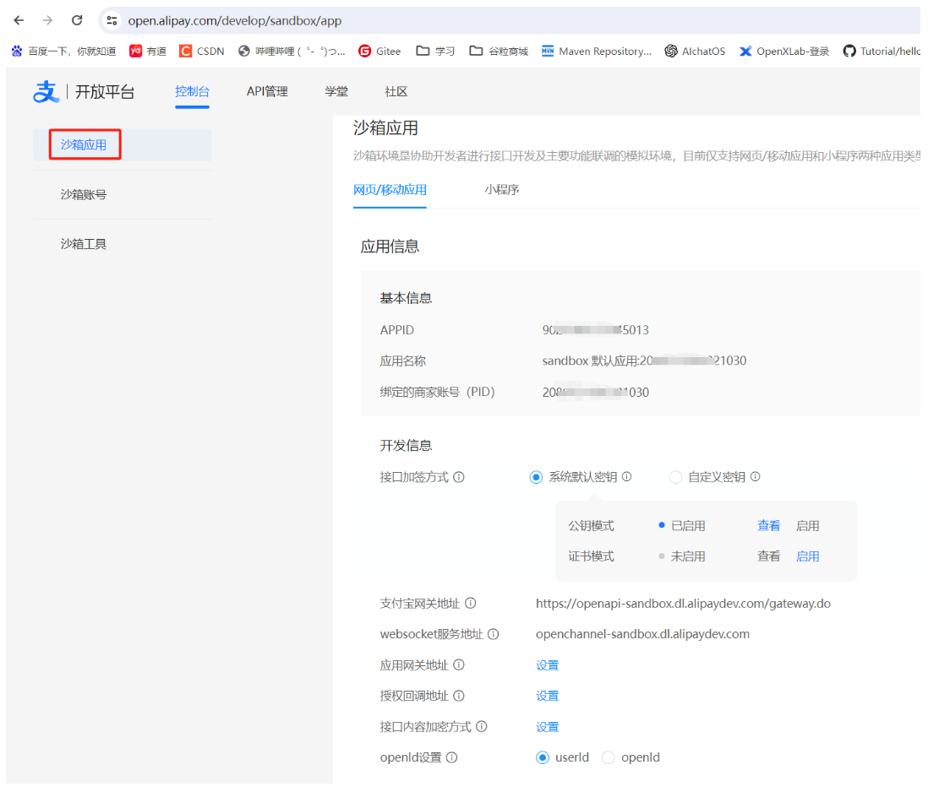Click the APPID value ending 5013

click(x=595, y=330)
